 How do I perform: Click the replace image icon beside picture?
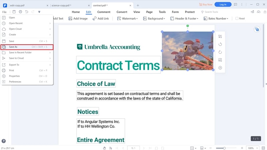[x=220, y=60]
